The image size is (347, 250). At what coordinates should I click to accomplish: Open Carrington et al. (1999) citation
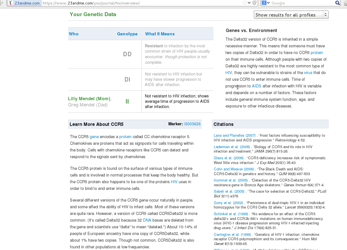pos(232,235)
